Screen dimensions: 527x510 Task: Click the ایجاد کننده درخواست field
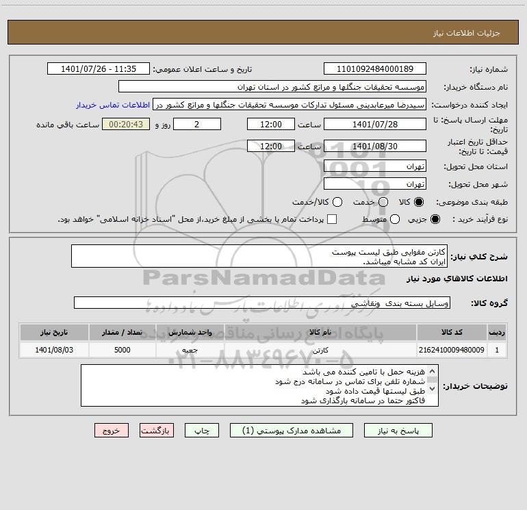pyautogui.click(x=290, y=104)
